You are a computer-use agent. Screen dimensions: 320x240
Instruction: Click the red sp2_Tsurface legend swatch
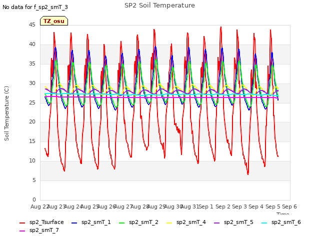point(22,223)
